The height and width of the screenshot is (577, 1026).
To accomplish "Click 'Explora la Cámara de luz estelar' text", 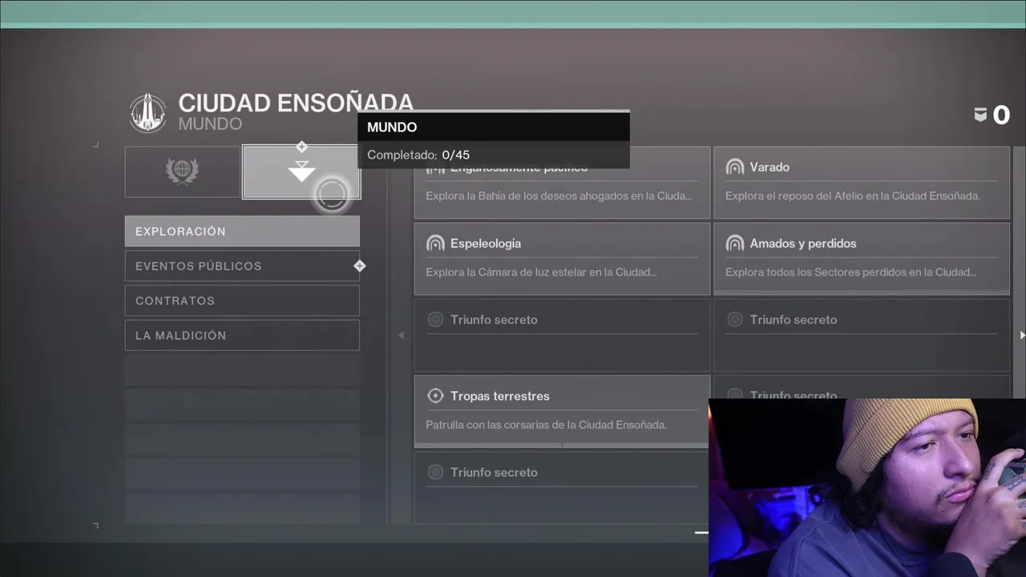I will pyautogui.click(x=541, y=272).
